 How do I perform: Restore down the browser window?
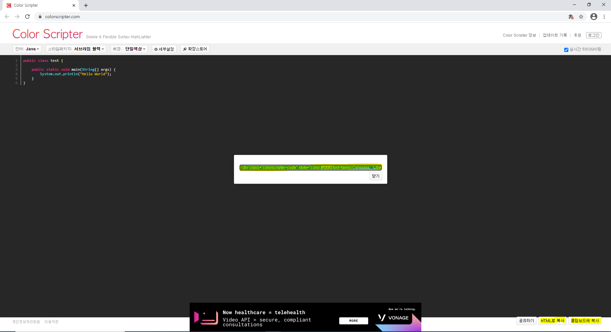coord(589,5)
